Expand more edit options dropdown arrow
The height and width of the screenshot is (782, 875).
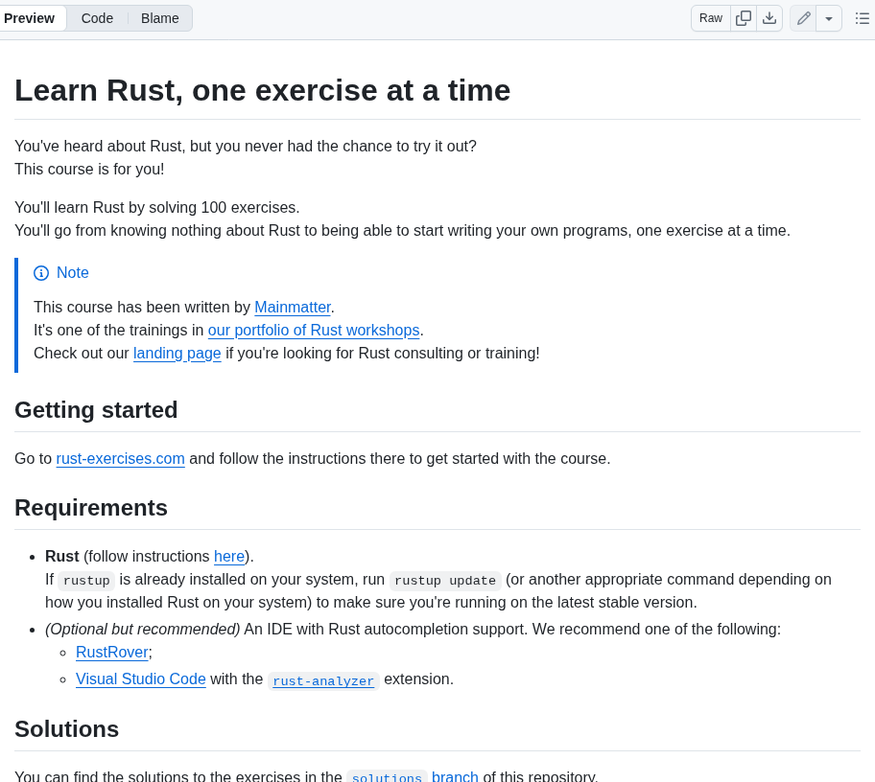tap(829, 18)
